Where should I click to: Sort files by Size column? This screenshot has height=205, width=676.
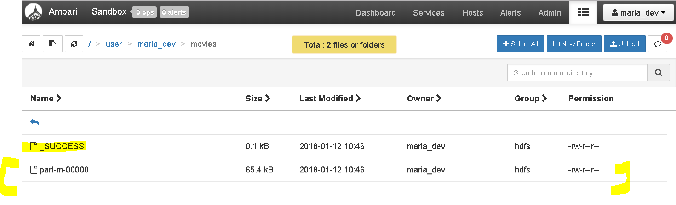click(x=258, y=99)
